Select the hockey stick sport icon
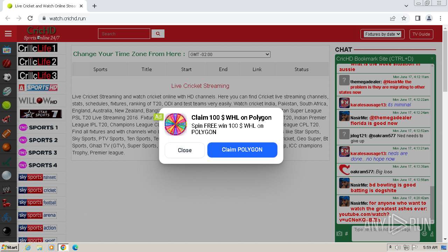The image size is (448, 252). tap(7, 161)
